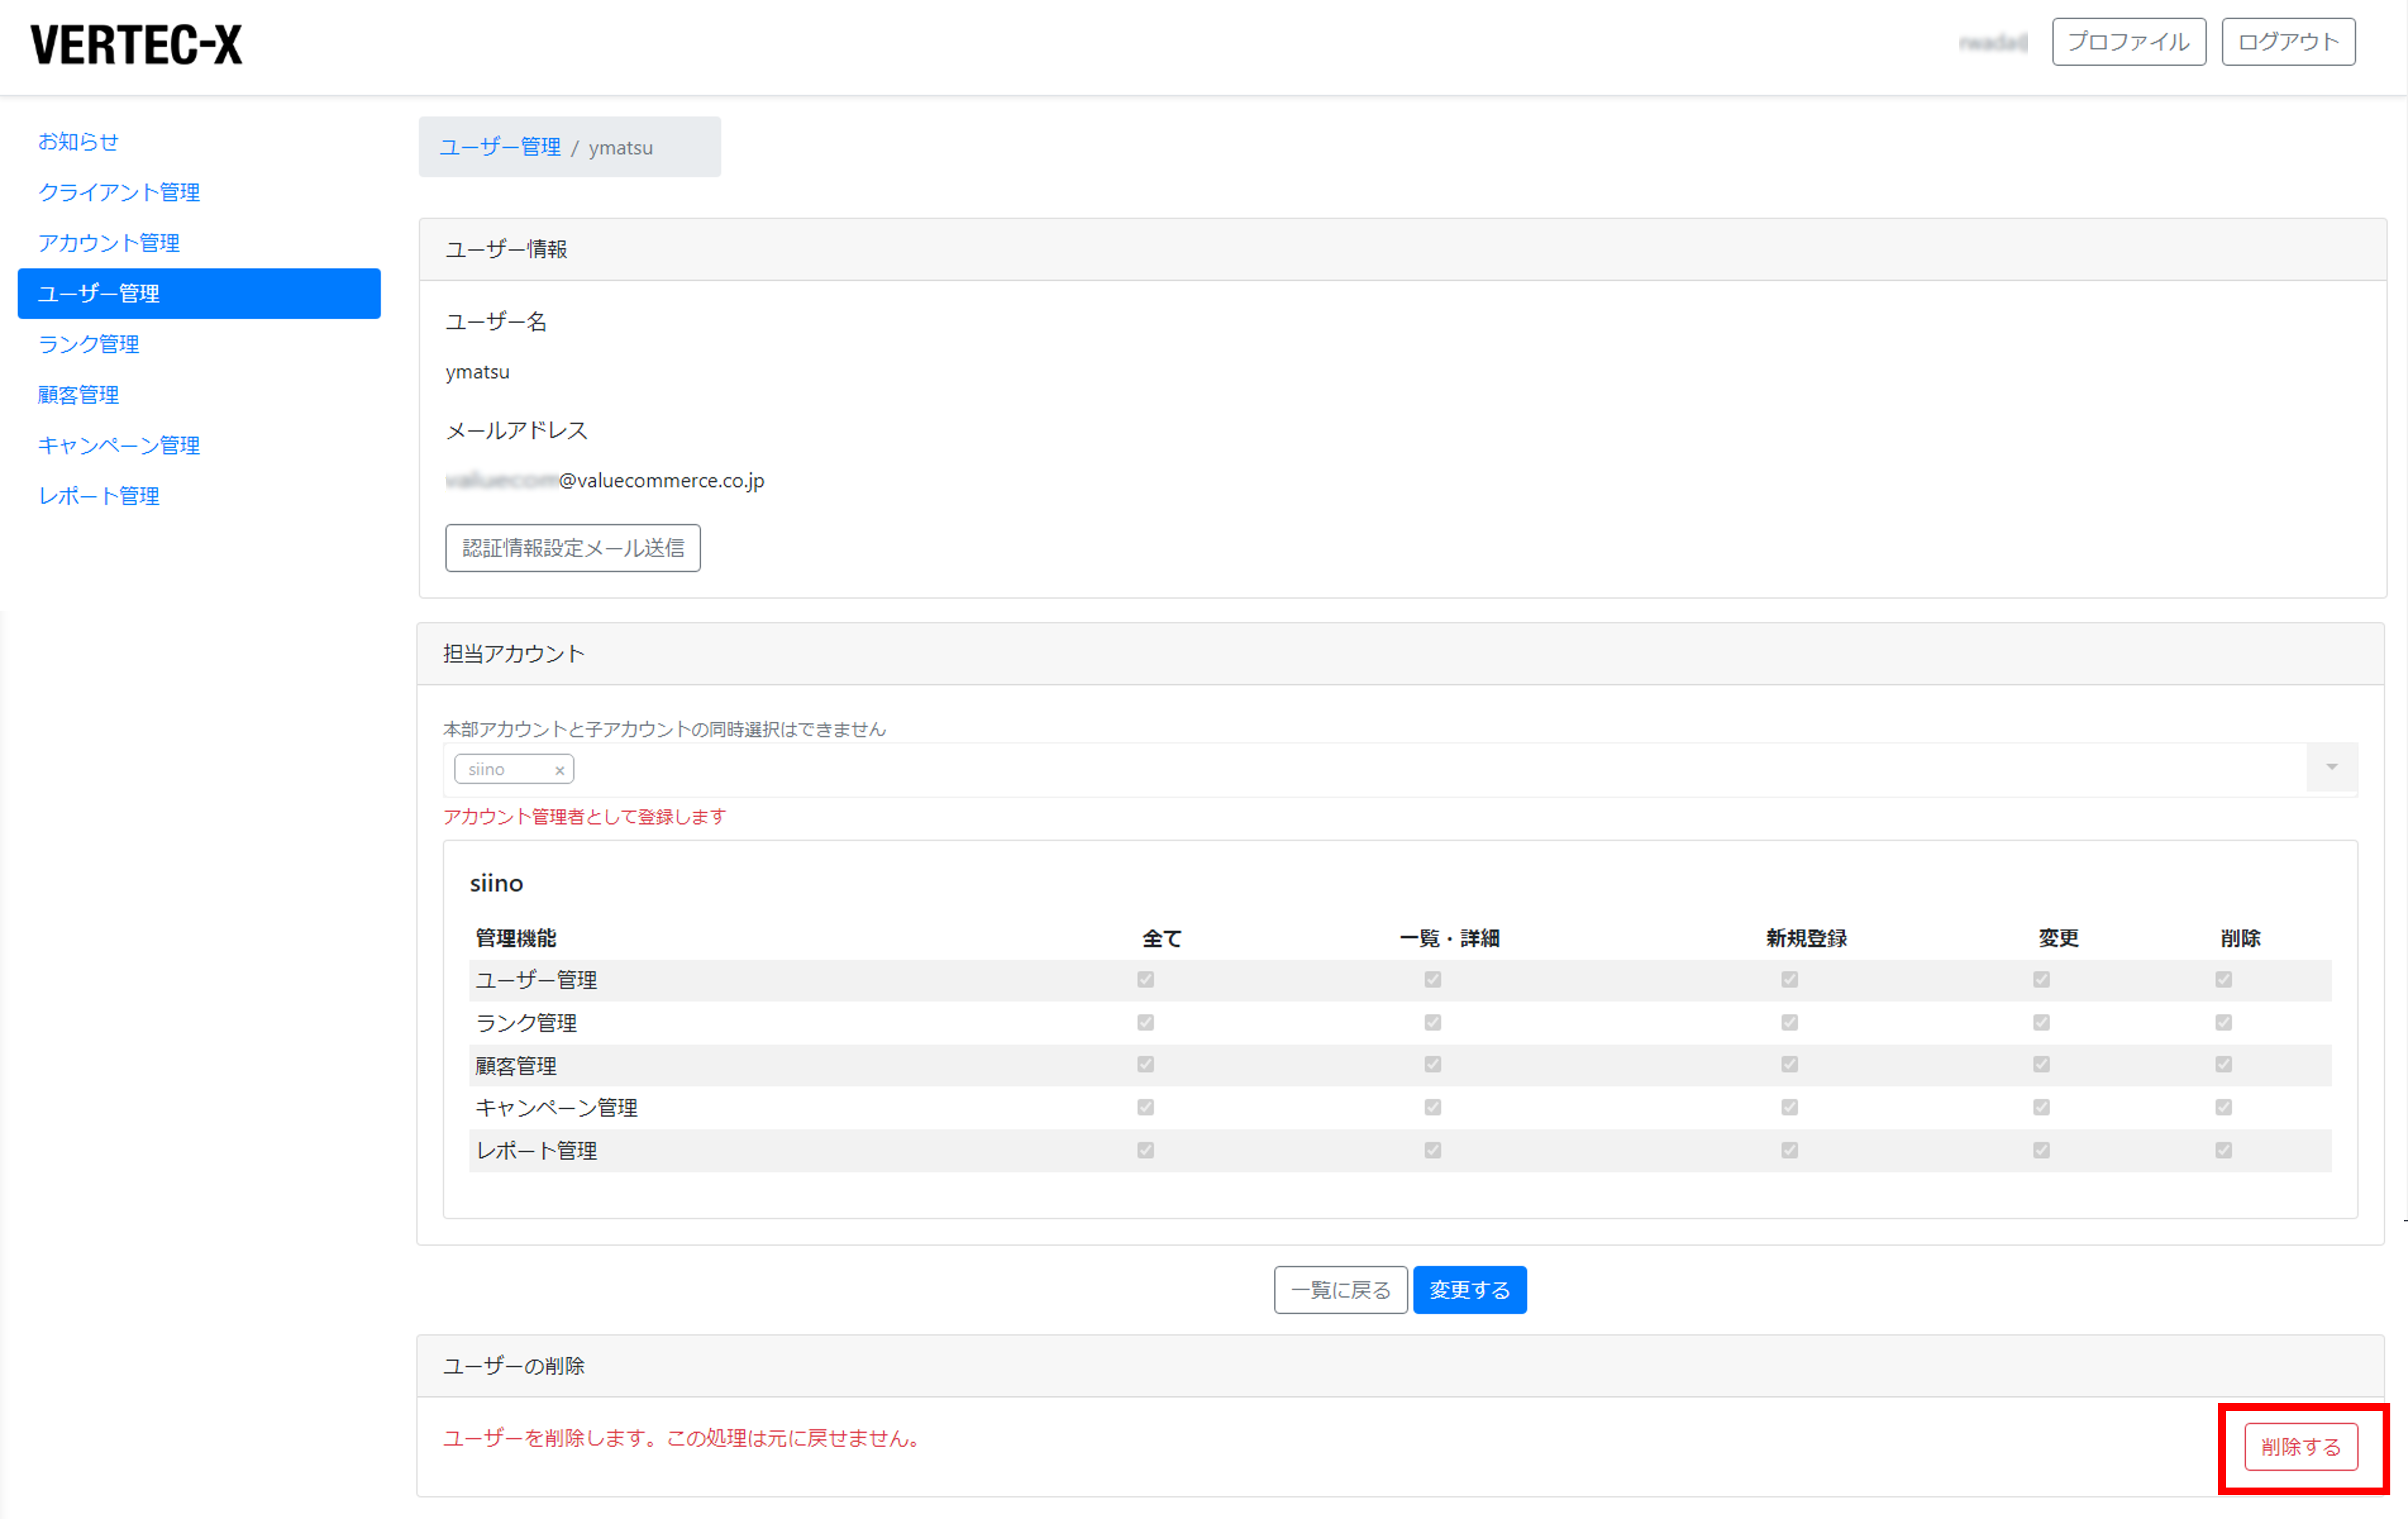
Task: Toggle 一覧・詳細 checkbox for ランク管理 row
Action: tap(1432, 1022)
